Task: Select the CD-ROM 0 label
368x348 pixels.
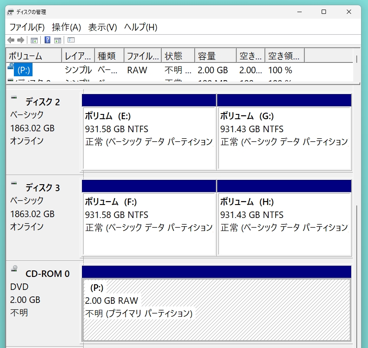Action: pos(47,273)
